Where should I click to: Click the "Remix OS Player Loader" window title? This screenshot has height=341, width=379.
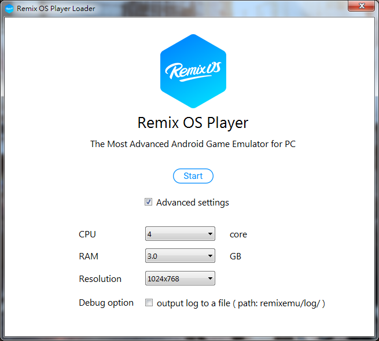point(56,9)
